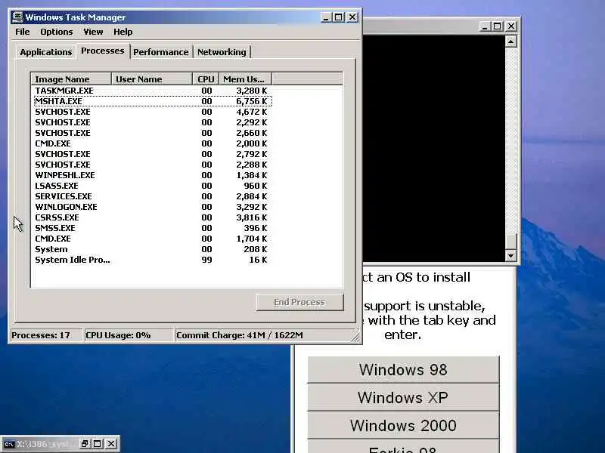
Task: Click the End Process button
Action: [299, 303]
